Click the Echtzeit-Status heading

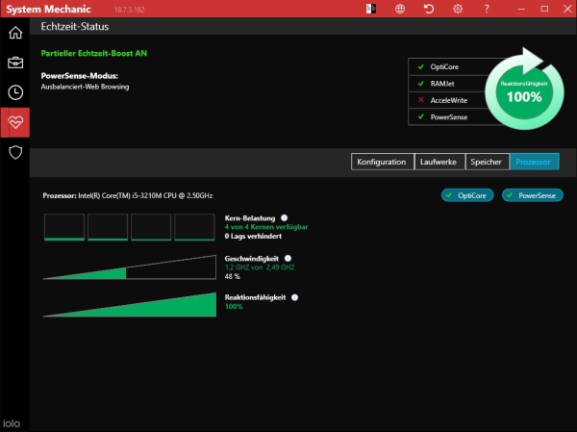75,27
